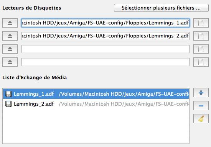The width and height of the screenshot is (211, 147).
Task: Select Lemmings_1.adf in media swap list
Action: 96,94
